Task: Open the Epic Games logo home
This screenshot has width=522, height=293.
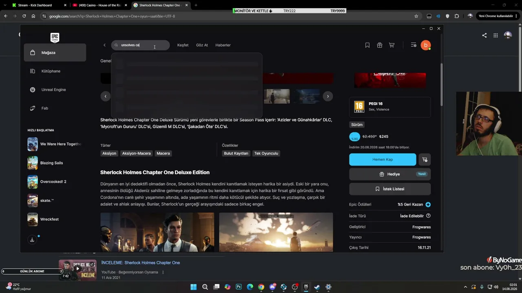Action: [55, 37]
